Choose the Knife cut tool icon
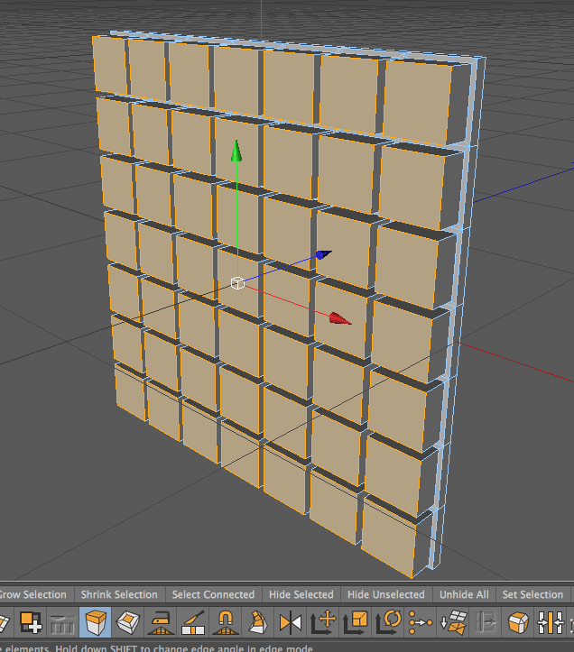Image resolution: width=574 pixels, height=652 pixels. (193, 622)
